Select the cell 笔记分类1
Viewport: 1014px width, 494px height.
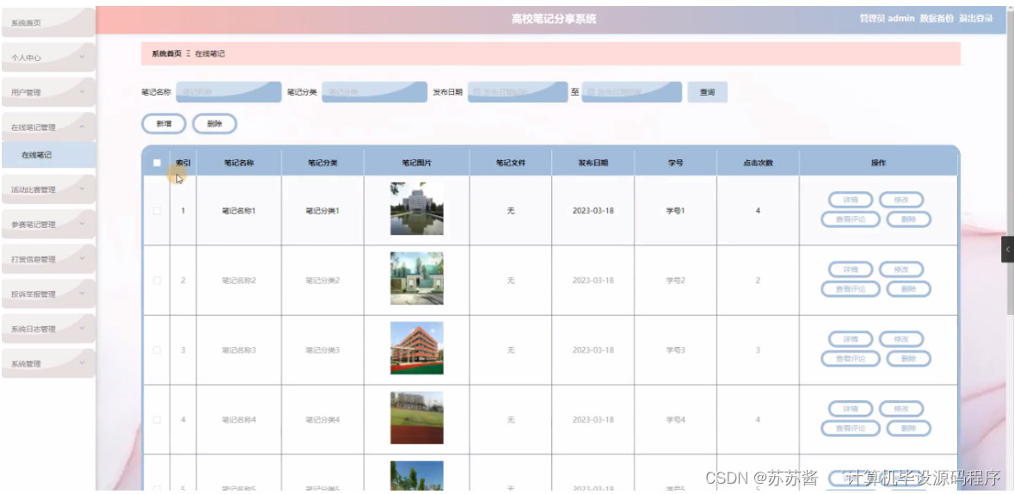click(x=323, y=210)
